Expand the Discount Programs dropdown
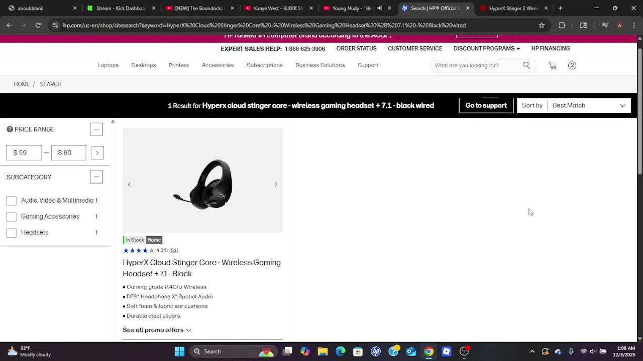643x361 pixels. 486,49
